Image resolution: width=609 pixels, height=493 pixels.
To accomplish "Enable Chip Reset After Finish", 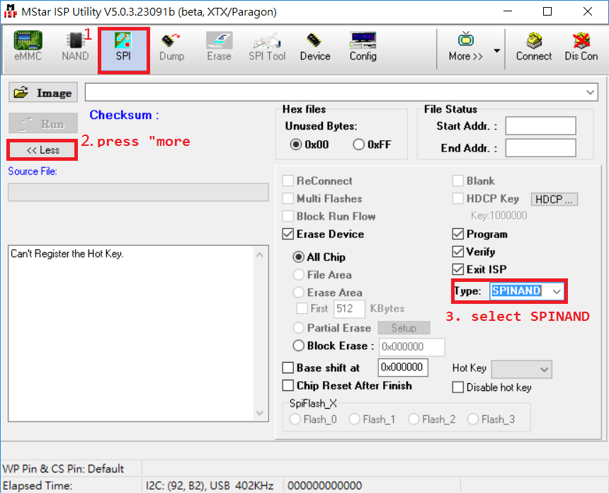I will [288, 385].
